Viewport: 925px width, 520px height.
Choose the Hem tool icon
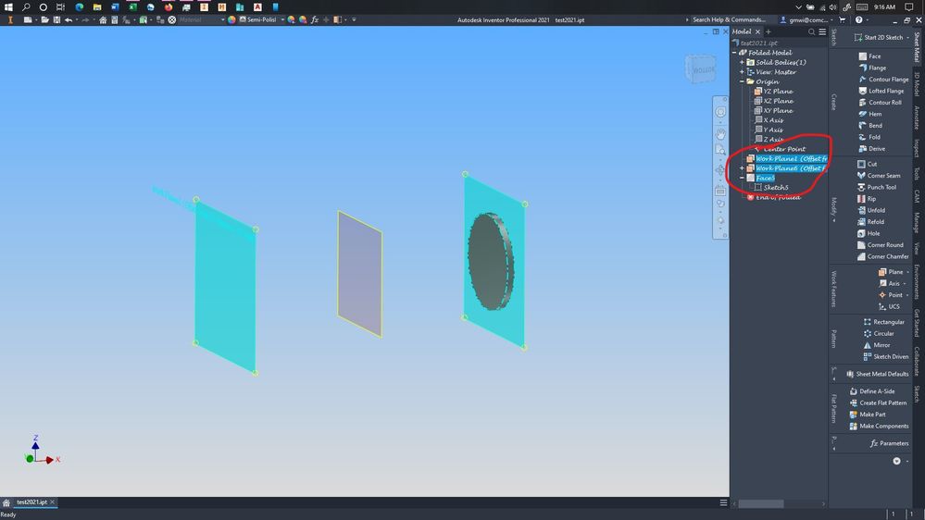coord(862,114)
